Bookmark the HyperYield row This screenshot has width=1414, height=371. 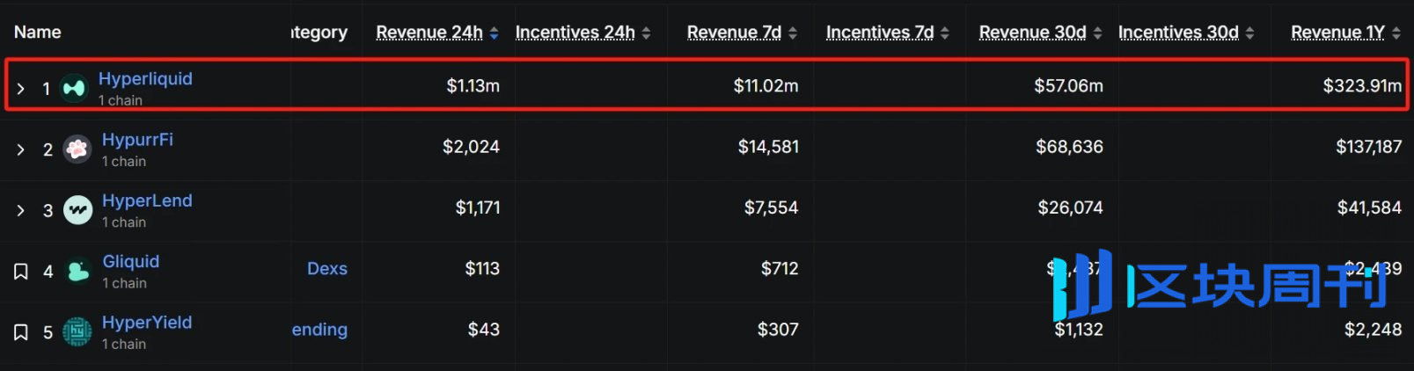click(x=21, y=332)
